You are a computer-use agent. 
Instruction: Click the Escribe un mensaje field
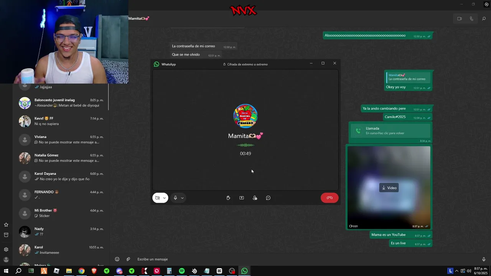click(x=306, y=259)
